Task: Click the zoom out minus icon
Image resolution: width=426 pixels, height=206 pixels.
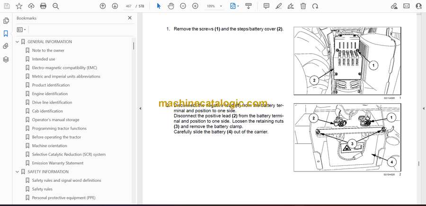Action: [x=183, y=6]
